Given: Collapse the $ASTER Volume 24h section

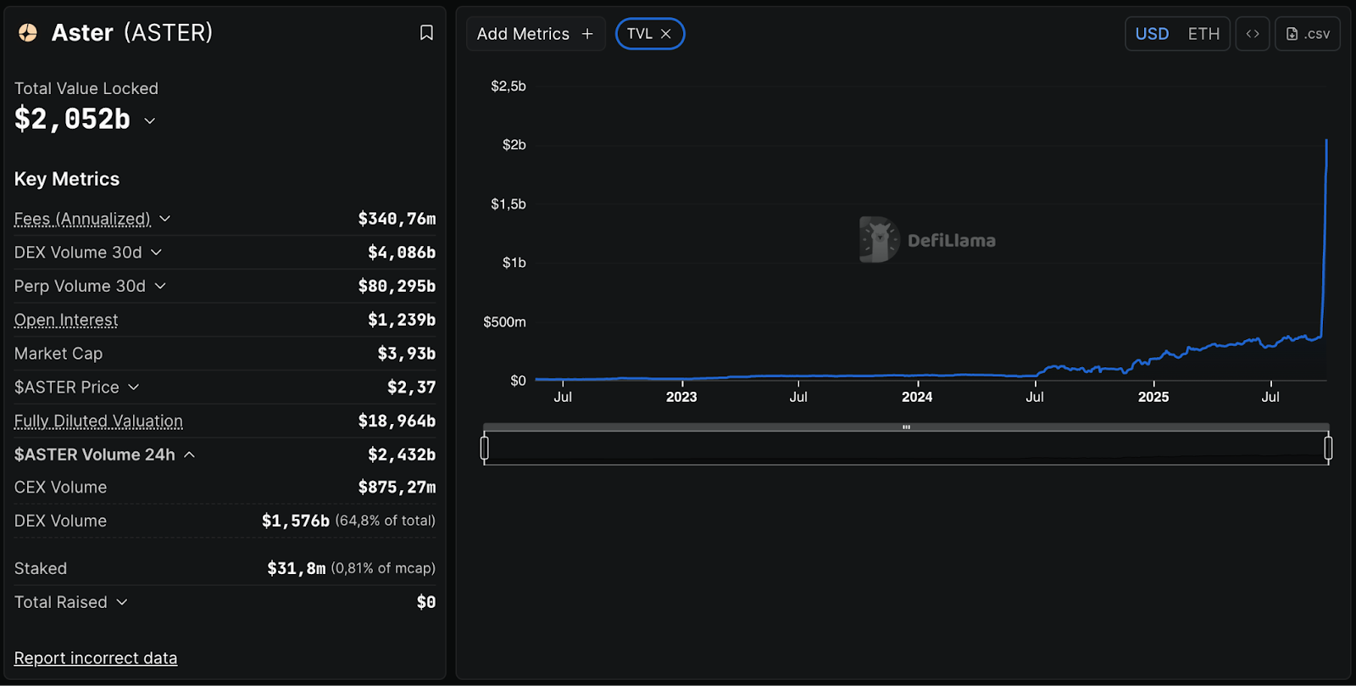Looking at the screenshot, I should point(190,455).
